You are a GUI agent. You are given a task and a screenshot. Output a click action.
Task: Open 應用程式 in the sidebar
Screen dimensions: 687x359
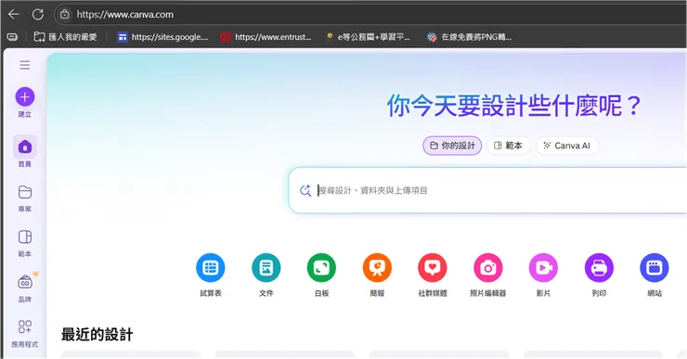coord(25,333)
